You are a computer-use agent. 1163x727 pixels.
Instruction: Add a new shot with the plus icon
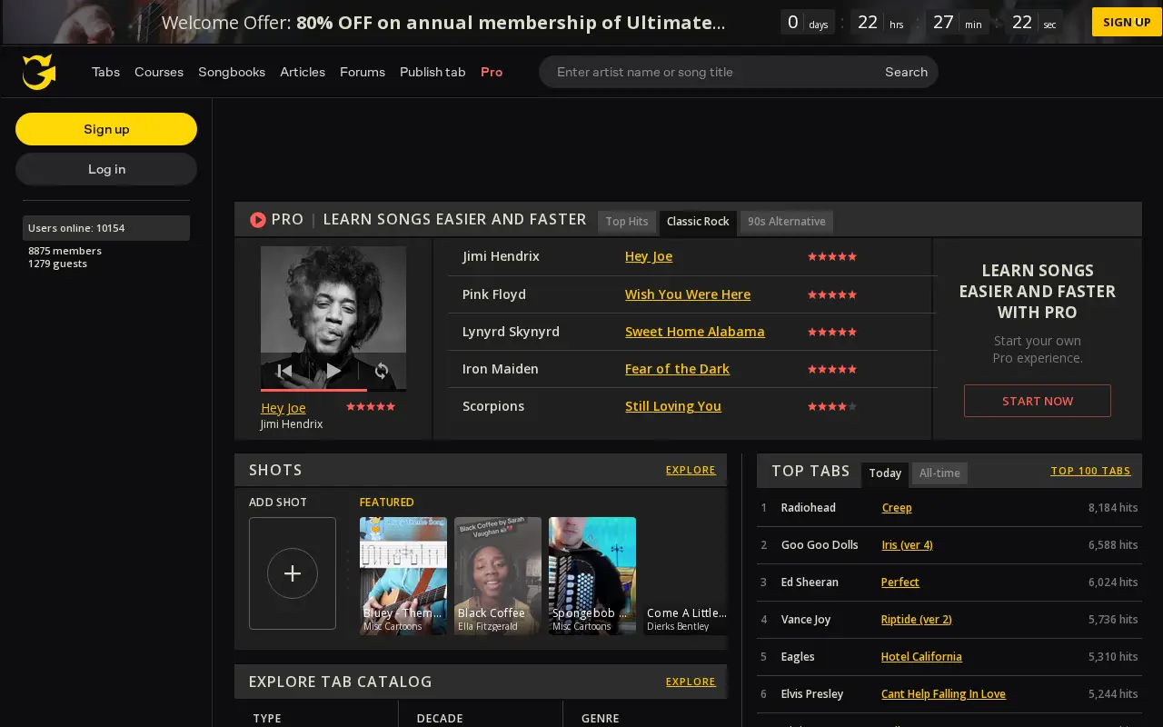click(x=293, y=573)
